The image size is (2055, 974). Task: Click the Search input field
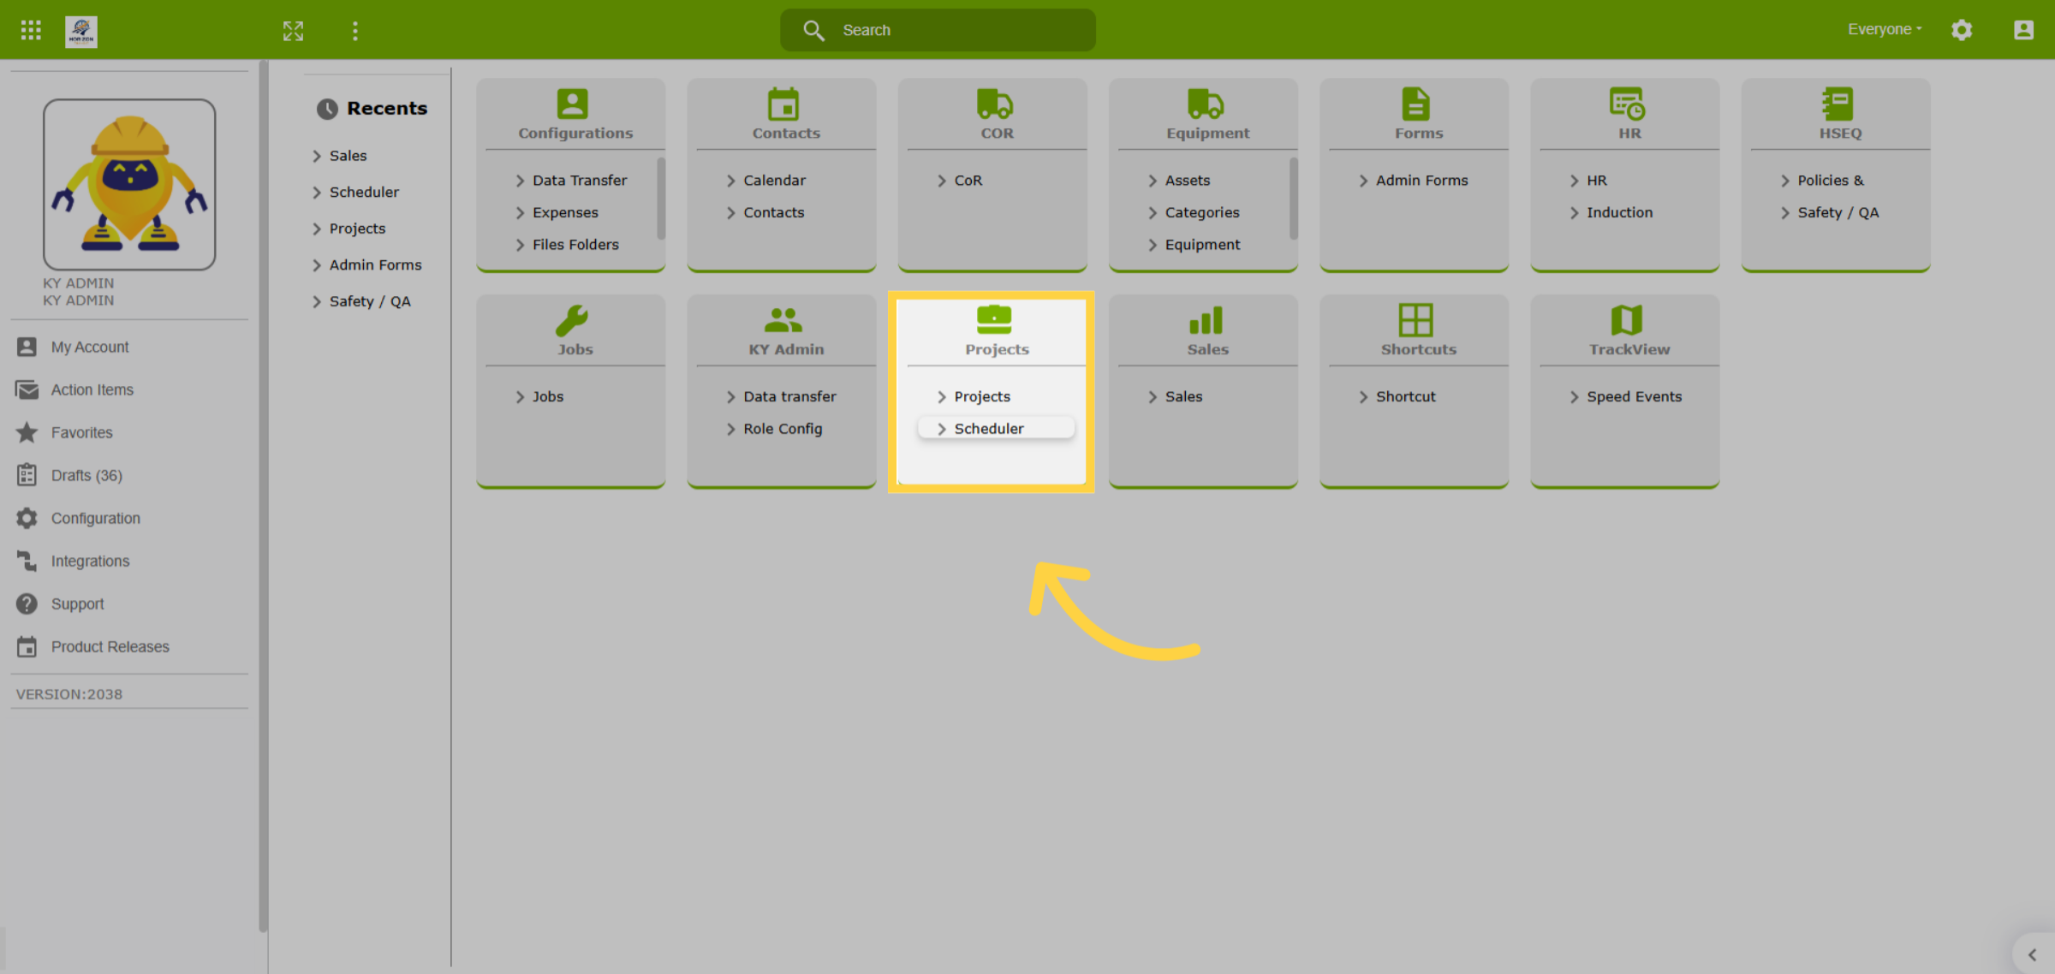pos(938,30)
